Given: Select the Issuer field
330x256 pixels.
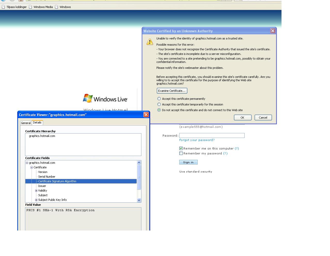Looking at the screenshot, I should 42,186.
